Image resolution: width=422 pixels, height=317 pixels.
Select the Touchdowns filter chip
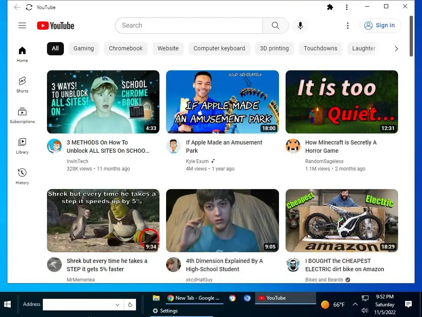click(x=321, y=49)
